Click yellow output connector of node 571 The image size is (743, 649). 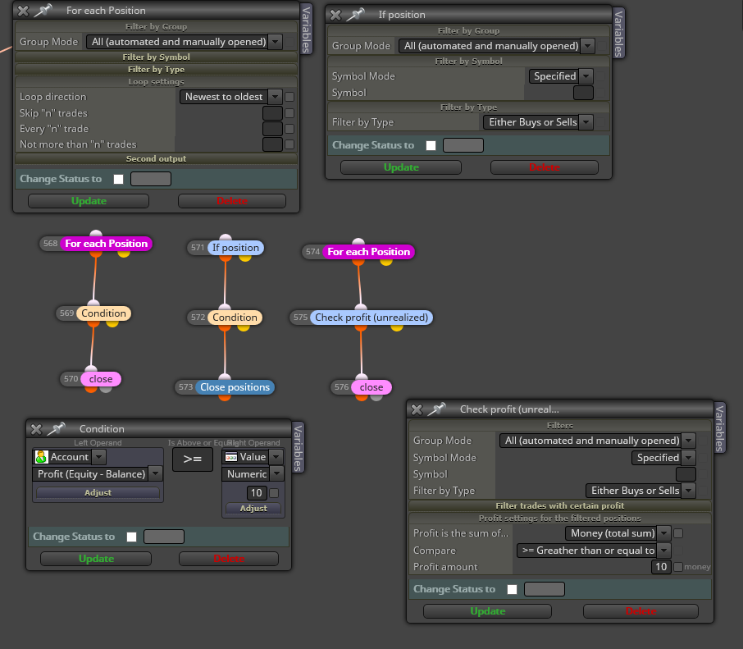point(245,258)
